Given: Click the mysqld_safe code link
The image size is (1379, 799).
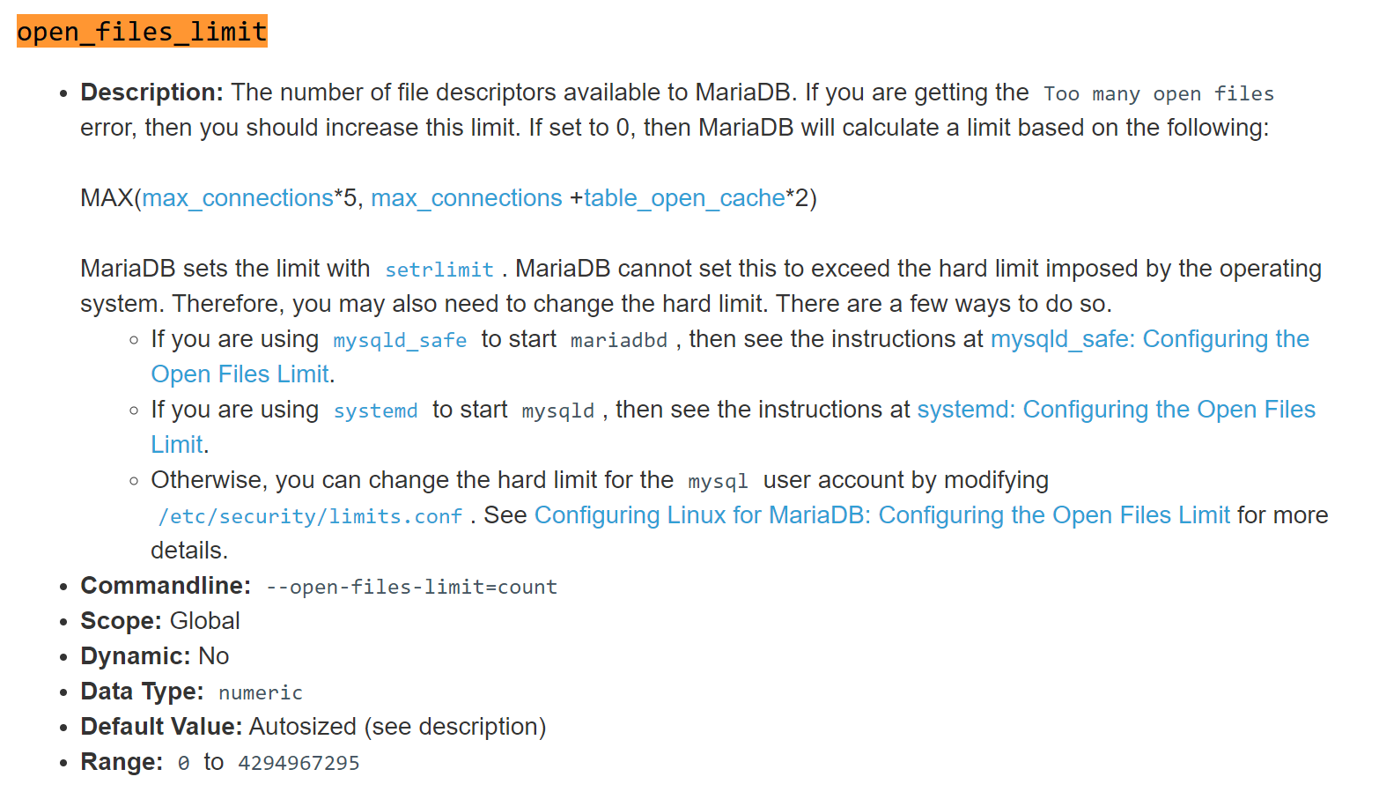Looking at the screenshot, I should [400, 340].
